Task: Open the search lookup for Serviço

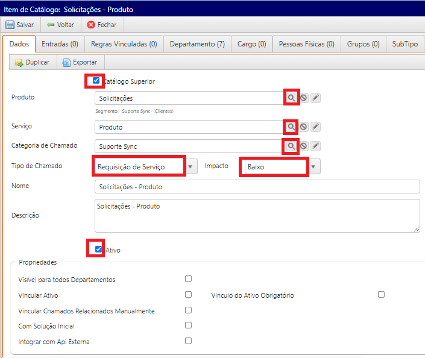Action: tap(291, 127)
